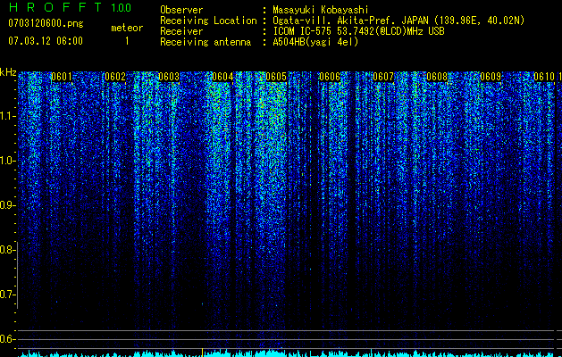Click time marker 0607
562x357 pixels.
pos(383,77)
